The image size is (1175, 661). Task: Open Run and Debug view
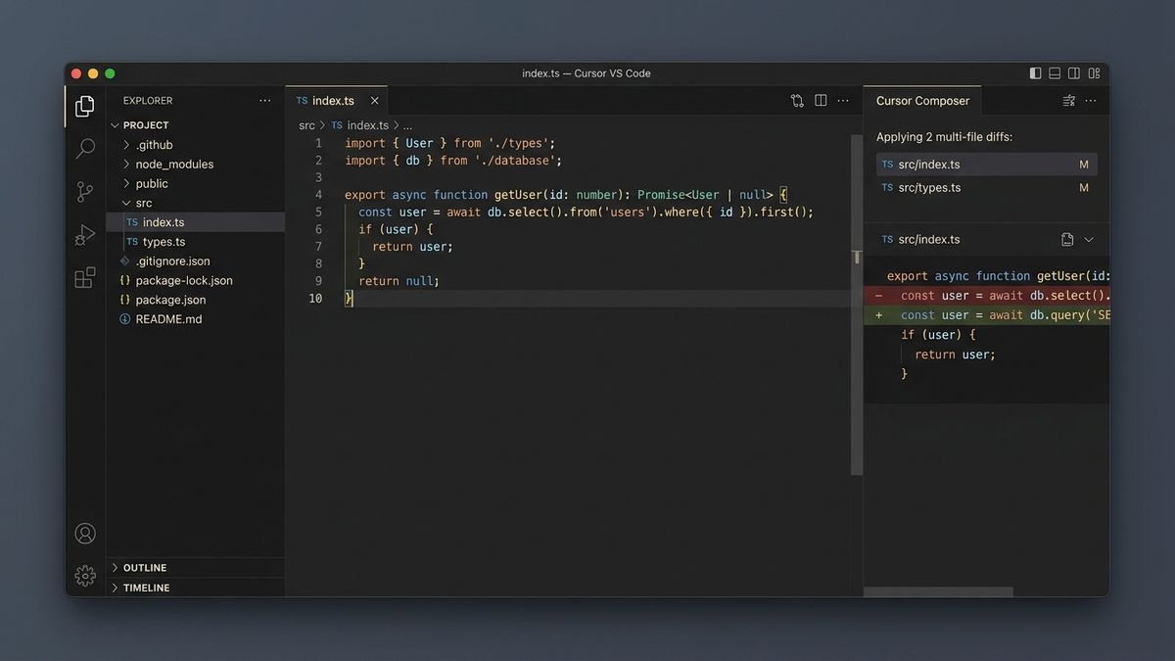[85, 235]
